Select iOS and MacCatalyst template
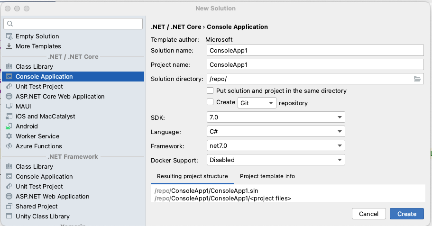 pos(73,116)
